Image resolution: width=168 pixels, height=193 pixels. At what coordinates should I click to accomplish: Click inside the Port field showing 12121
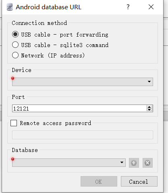click(79, 109)
